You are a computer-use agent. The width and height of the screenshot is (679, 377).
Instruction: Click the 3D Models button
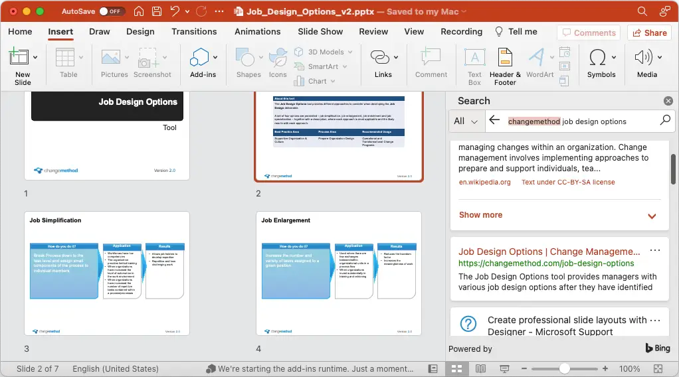(x=323, y=52)
